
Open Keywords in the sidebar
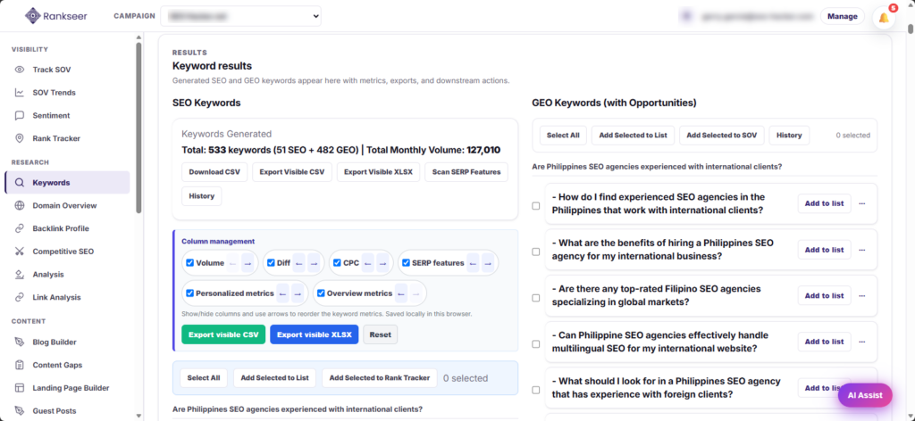67,182
